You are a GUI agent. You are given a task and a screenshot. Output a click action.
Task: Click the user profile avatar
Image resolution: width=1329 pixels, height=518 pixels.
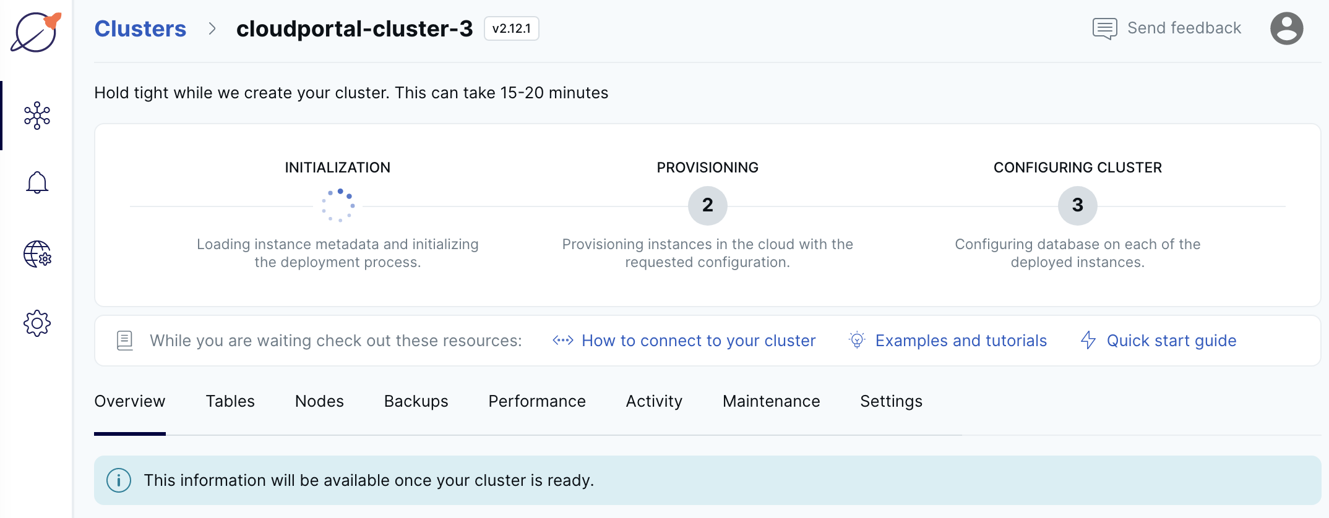(x=1287, y=28)
